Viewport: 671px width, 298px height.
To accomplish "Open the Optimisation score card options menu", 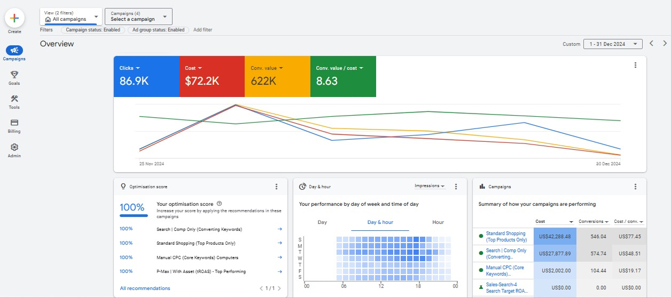I will click(276, 187).
